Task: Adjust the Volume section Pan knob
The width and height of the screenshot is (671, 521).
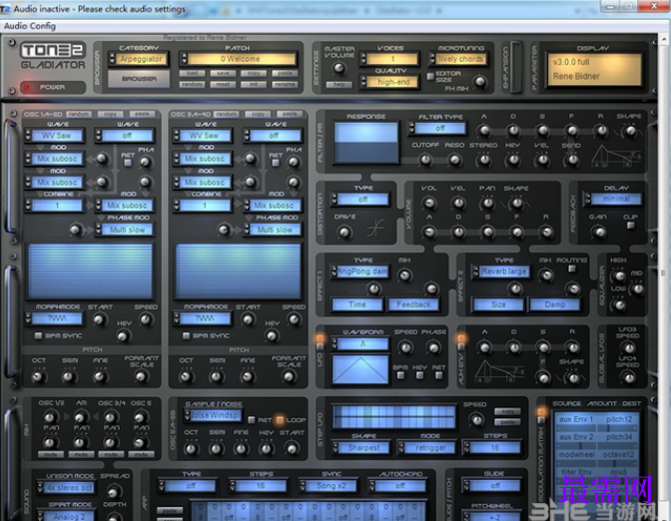Action: (487, 204)
